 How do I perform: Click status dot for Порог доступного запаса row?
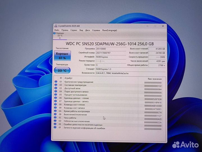[x=56, y=91]
